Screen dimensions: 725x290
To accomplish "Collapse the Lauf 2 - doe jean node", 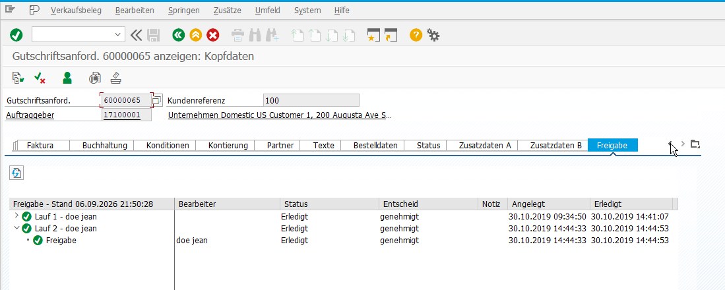I will click(x=17, y=227).
